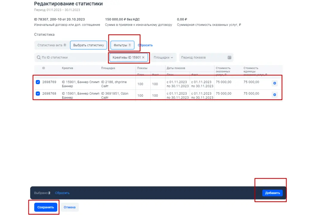Image resolution: width=328 pixels, height=215 pixels.
Task: Click the ID value 2698768
Action: tap(49, 94)
